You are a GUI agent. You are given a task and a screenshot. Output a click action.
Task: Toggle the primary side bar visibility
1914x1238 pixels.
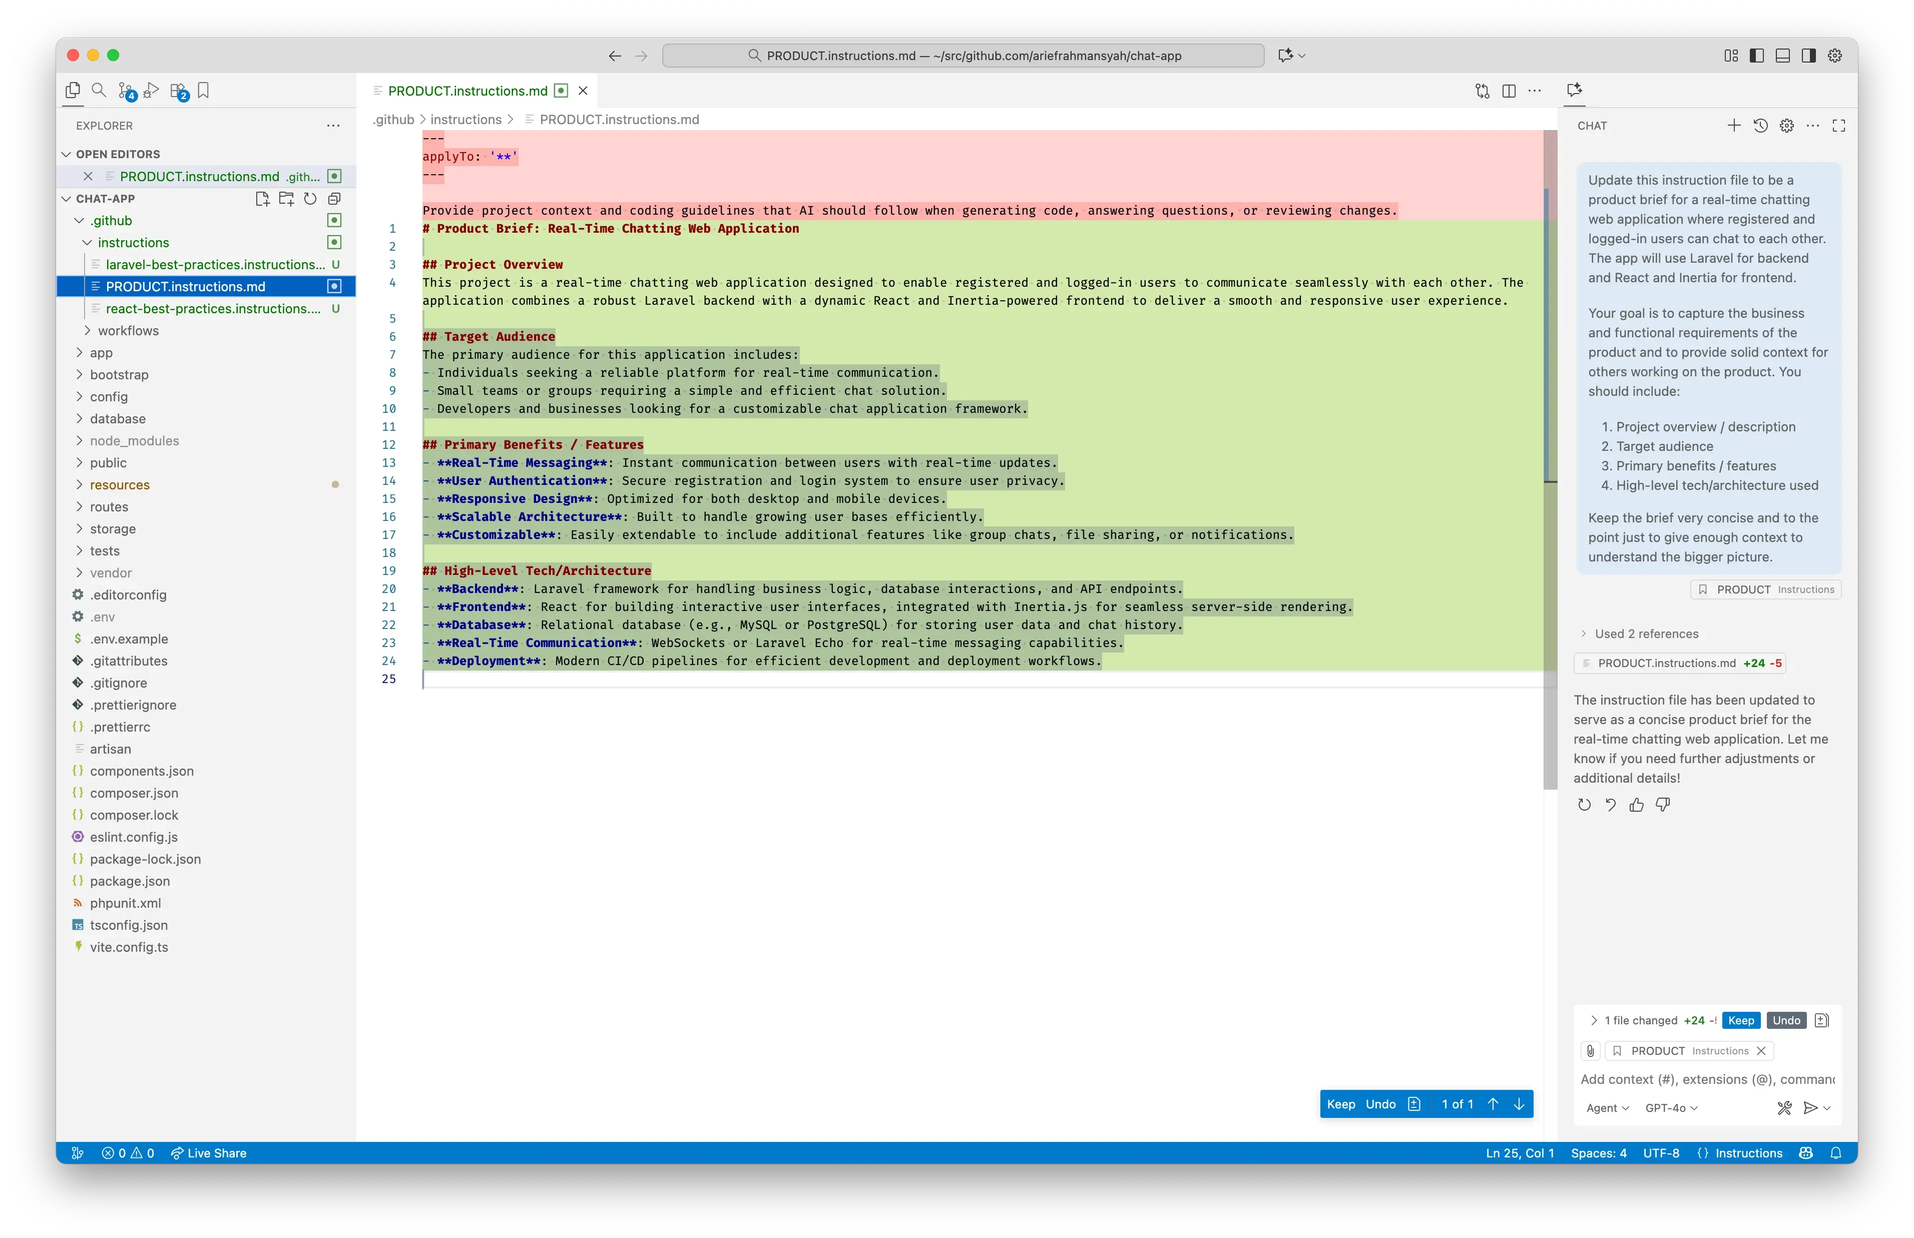pos(1756,56)
